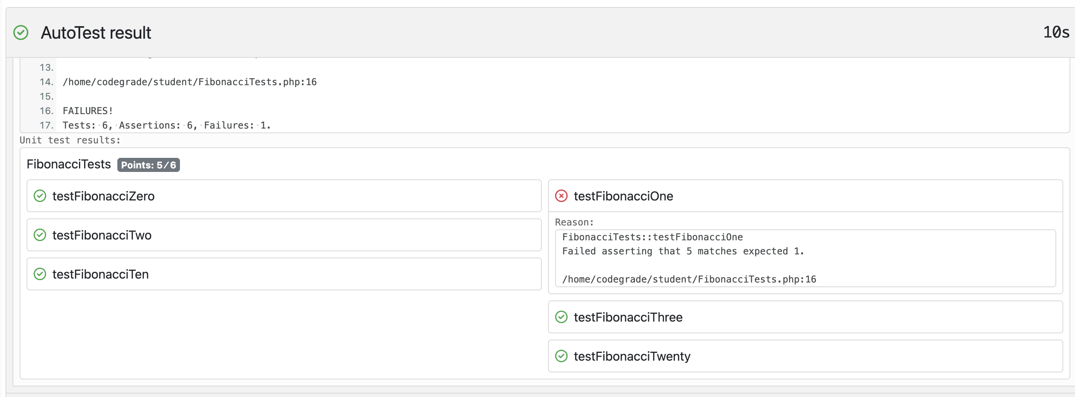Click the 'FAILURES!' output line
Screen dimensions: 1075x397
[88, 111]
